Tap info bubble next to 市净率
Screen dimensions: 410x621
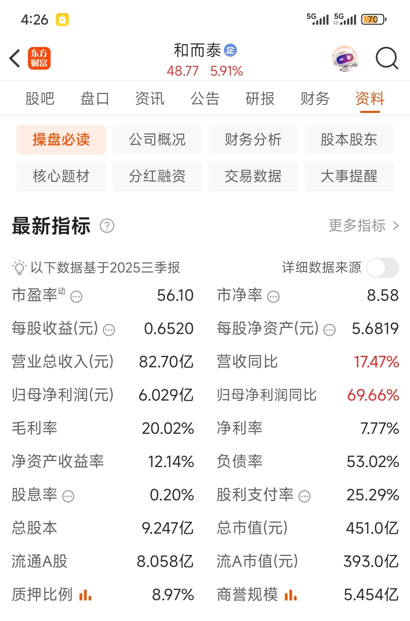click(x=273, y=297)
